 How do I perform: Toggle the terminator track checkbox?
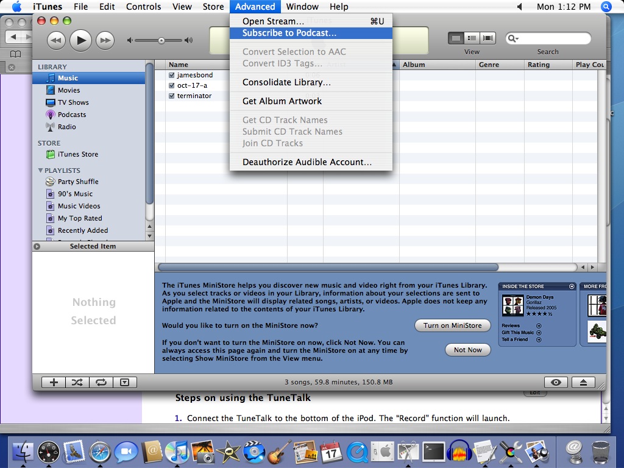tap(171, 96)
